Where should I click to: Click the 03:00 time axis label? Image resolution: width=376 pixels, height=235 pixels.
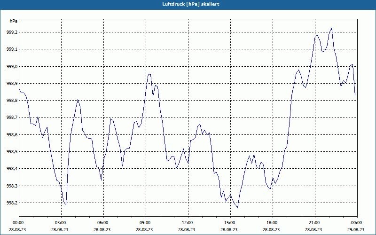pyautogui.click(x=62, y=223)
